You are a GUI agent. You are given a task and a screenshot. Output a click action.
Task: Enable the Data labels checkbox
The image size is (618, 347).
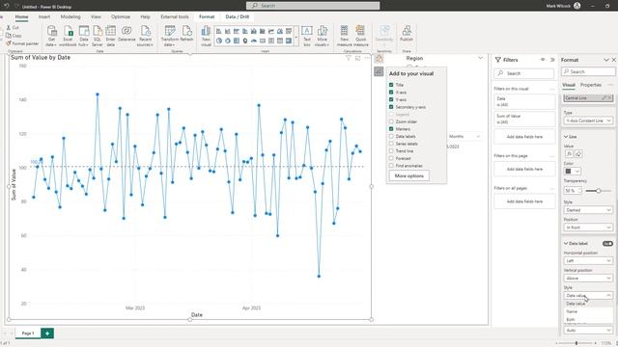coord(391,136)
